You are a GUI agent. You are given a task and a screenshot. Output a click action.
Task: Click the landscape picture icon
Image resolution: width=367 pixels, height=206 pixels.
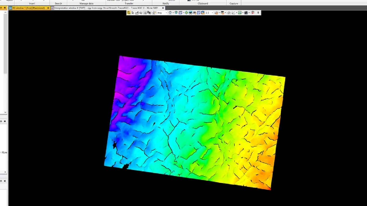click(x=191, y=13)
